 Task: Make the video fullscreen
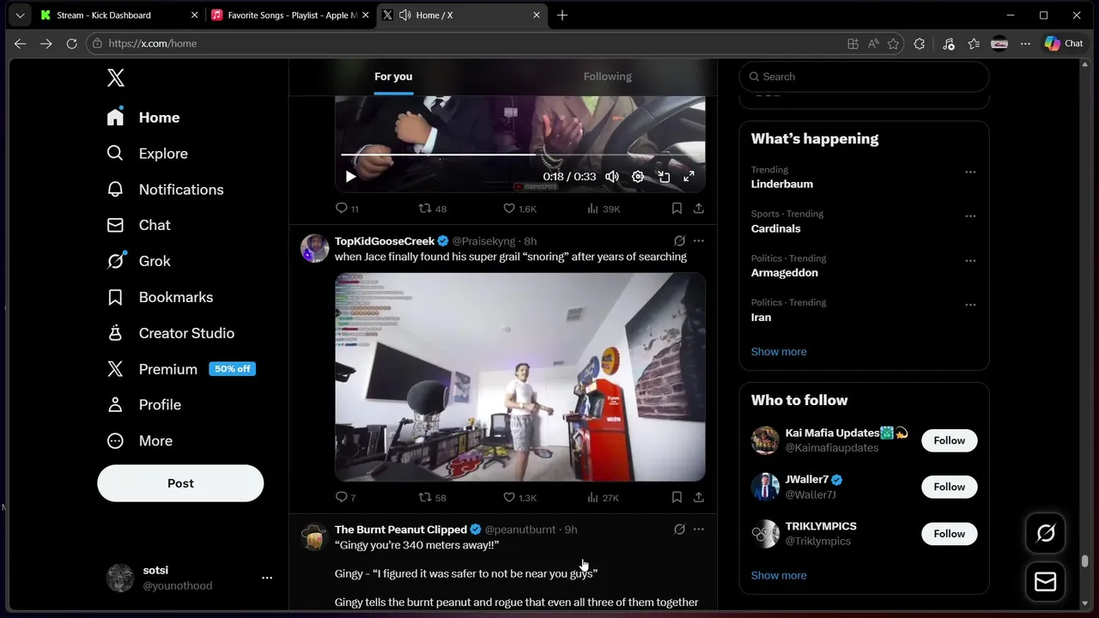pos(689,176)
